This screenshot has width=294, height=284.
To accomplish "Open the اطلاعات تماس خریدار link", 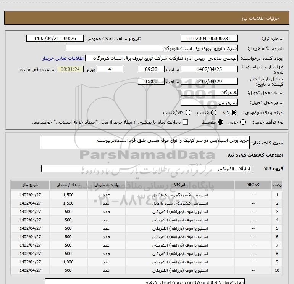I will click(63, 58).
